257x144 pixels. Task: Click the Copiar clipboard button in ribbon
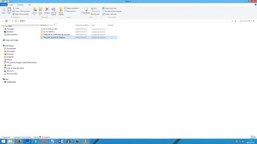pos(4,11)
